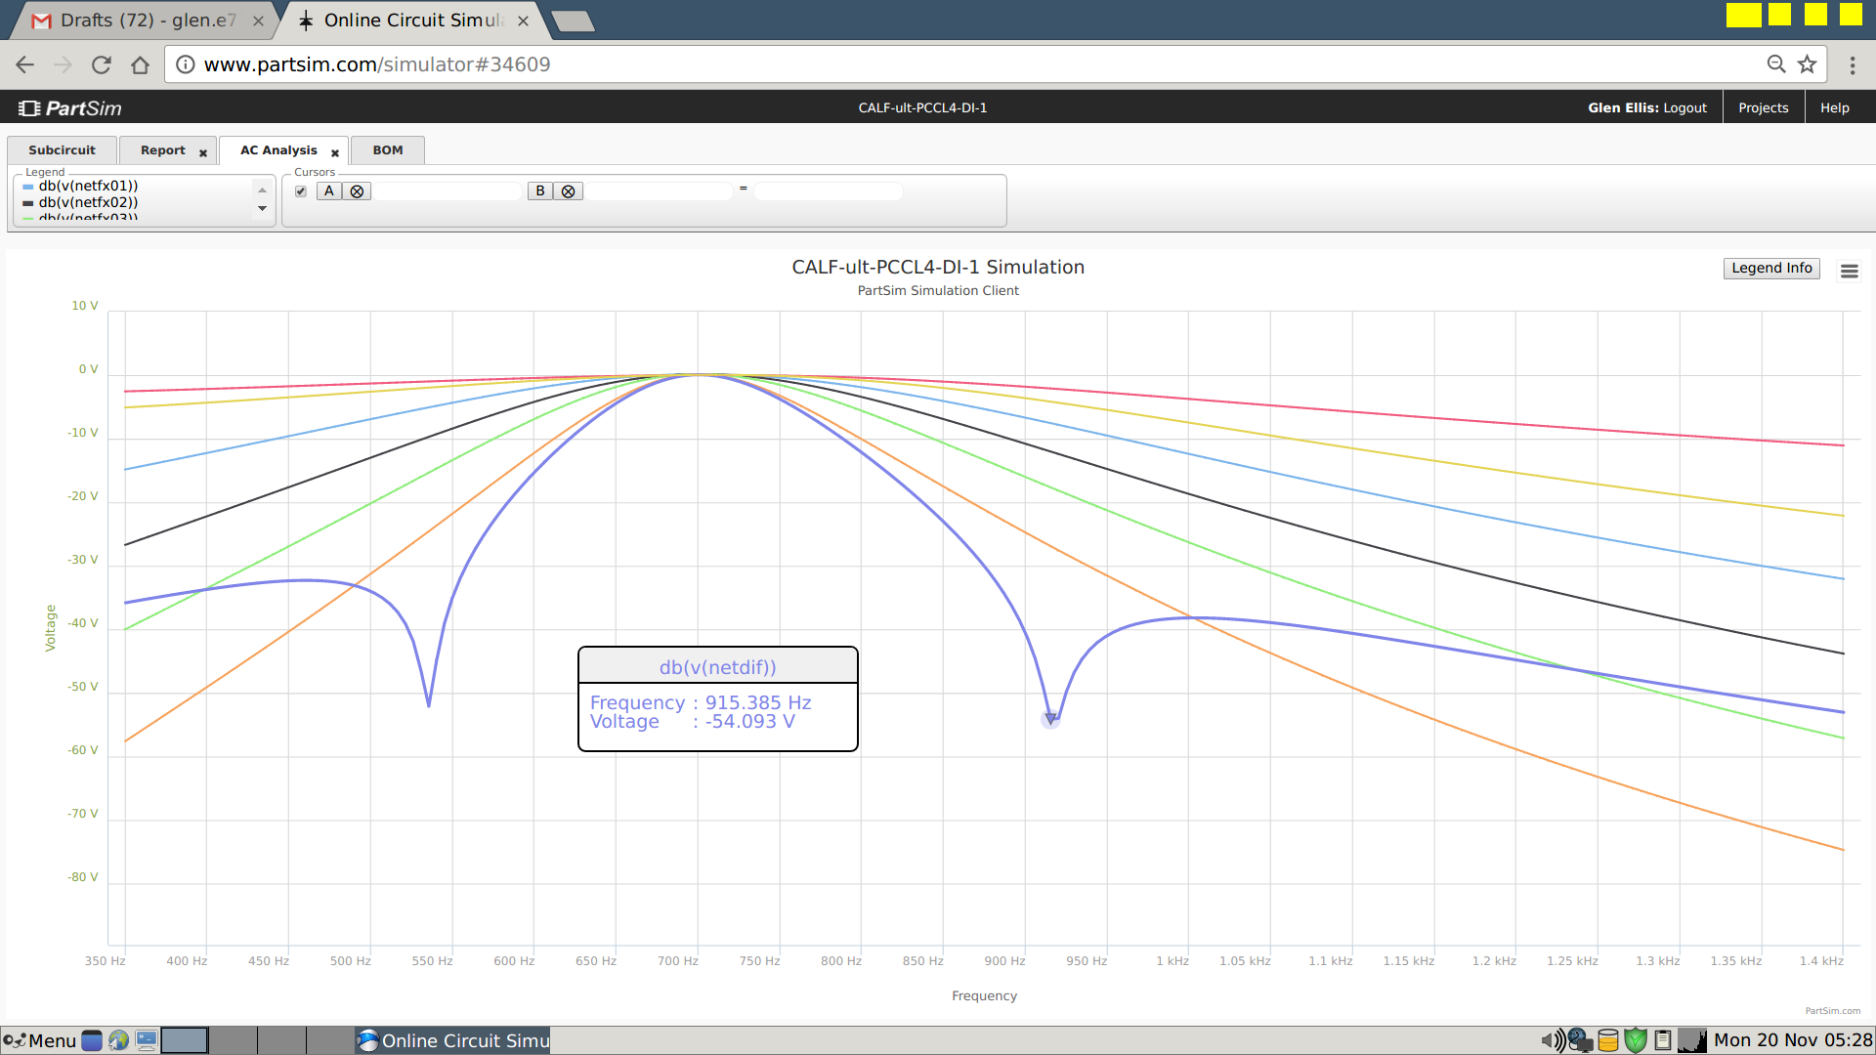The image size is (1876, 1055).
Task: Click the cursor A value field
Action: 448,191
